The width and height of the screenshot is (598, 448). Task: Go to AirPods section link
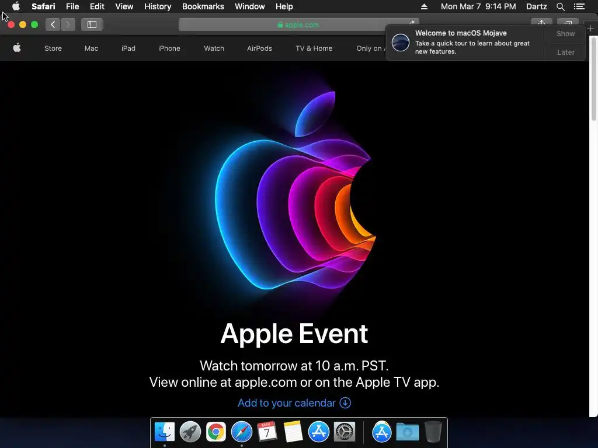pos(259,48)
